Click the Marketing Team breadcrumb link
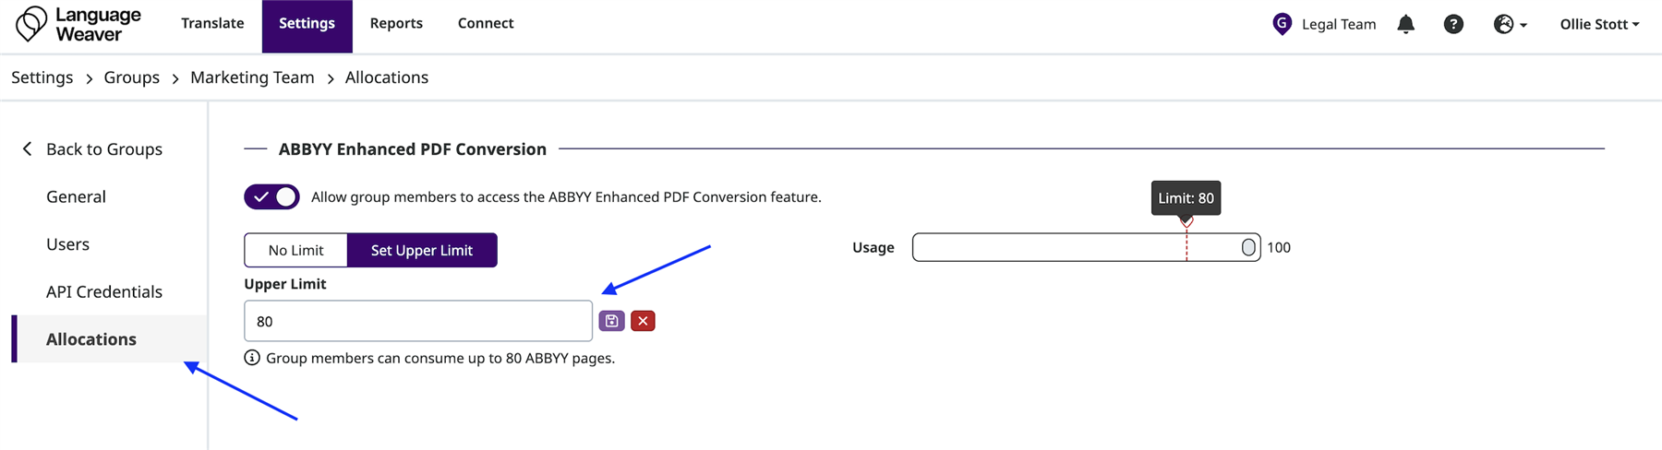The image size is (1662, 450). coord(252,77)
